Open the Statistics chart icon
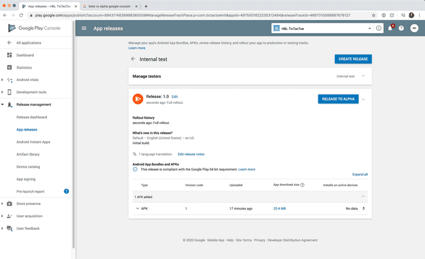Screen dimensions: 425x259 point(10,67)
